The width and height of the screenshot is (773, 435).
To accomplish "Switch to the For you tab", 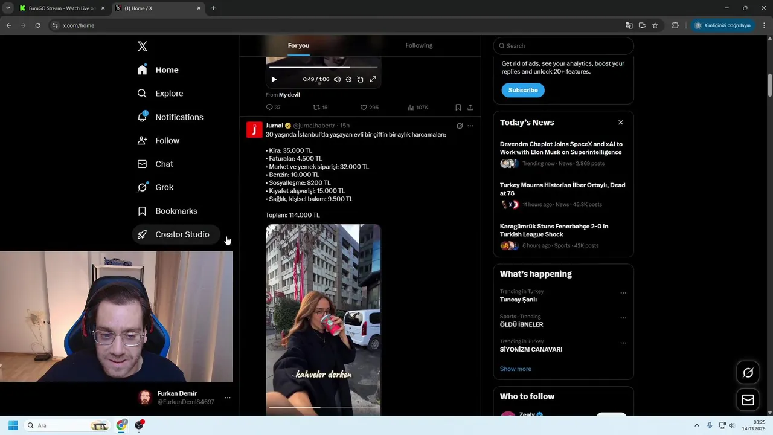I will coord(298,46).
